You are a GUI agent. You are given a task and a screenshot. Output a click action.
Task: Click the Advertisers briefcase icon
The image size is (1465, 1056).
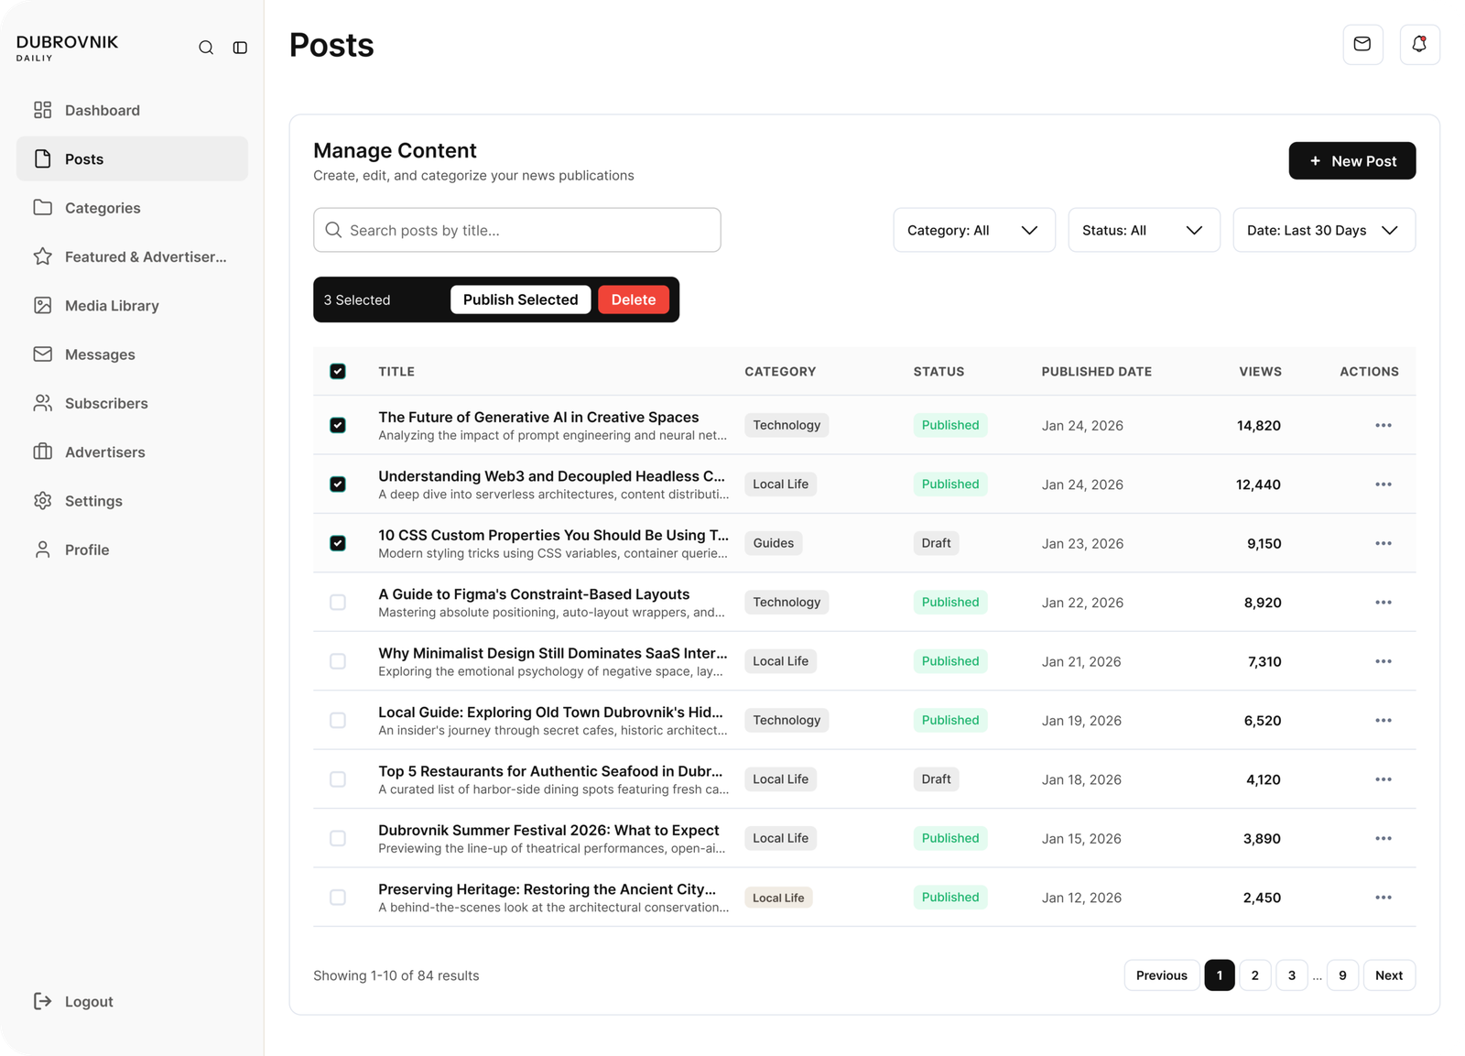click(43, 452)
